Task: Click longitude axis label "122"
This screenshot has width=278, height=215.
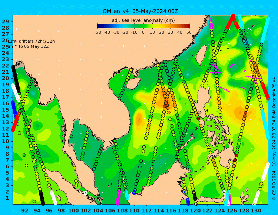Action: (208, 211)
